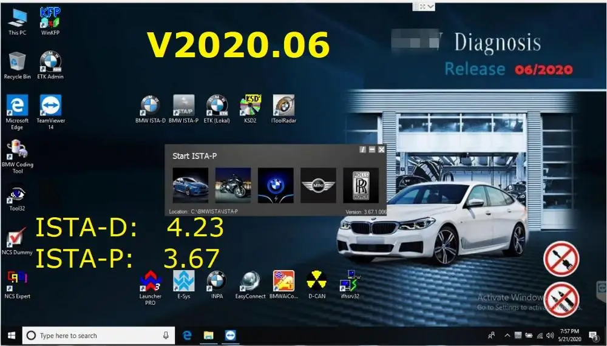Open ifhsrv32 desktop icon
Viewport: 607px width, 346px height.
[350, 285]
